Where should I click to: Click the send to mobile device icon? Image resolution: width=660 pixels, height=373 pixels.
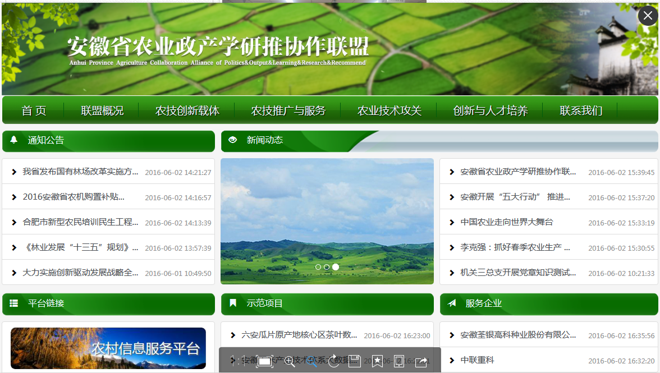tap(399, 361)
